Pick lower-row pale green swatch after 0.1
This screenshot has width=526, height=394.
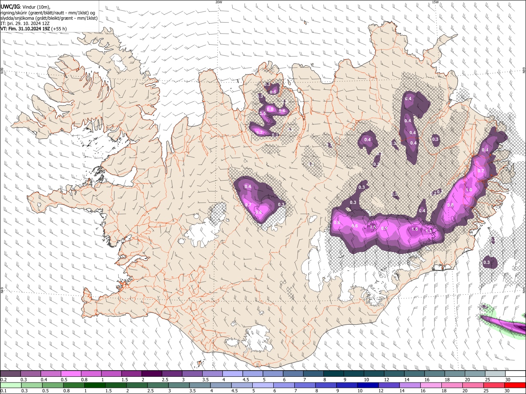[x=11, y=385]
